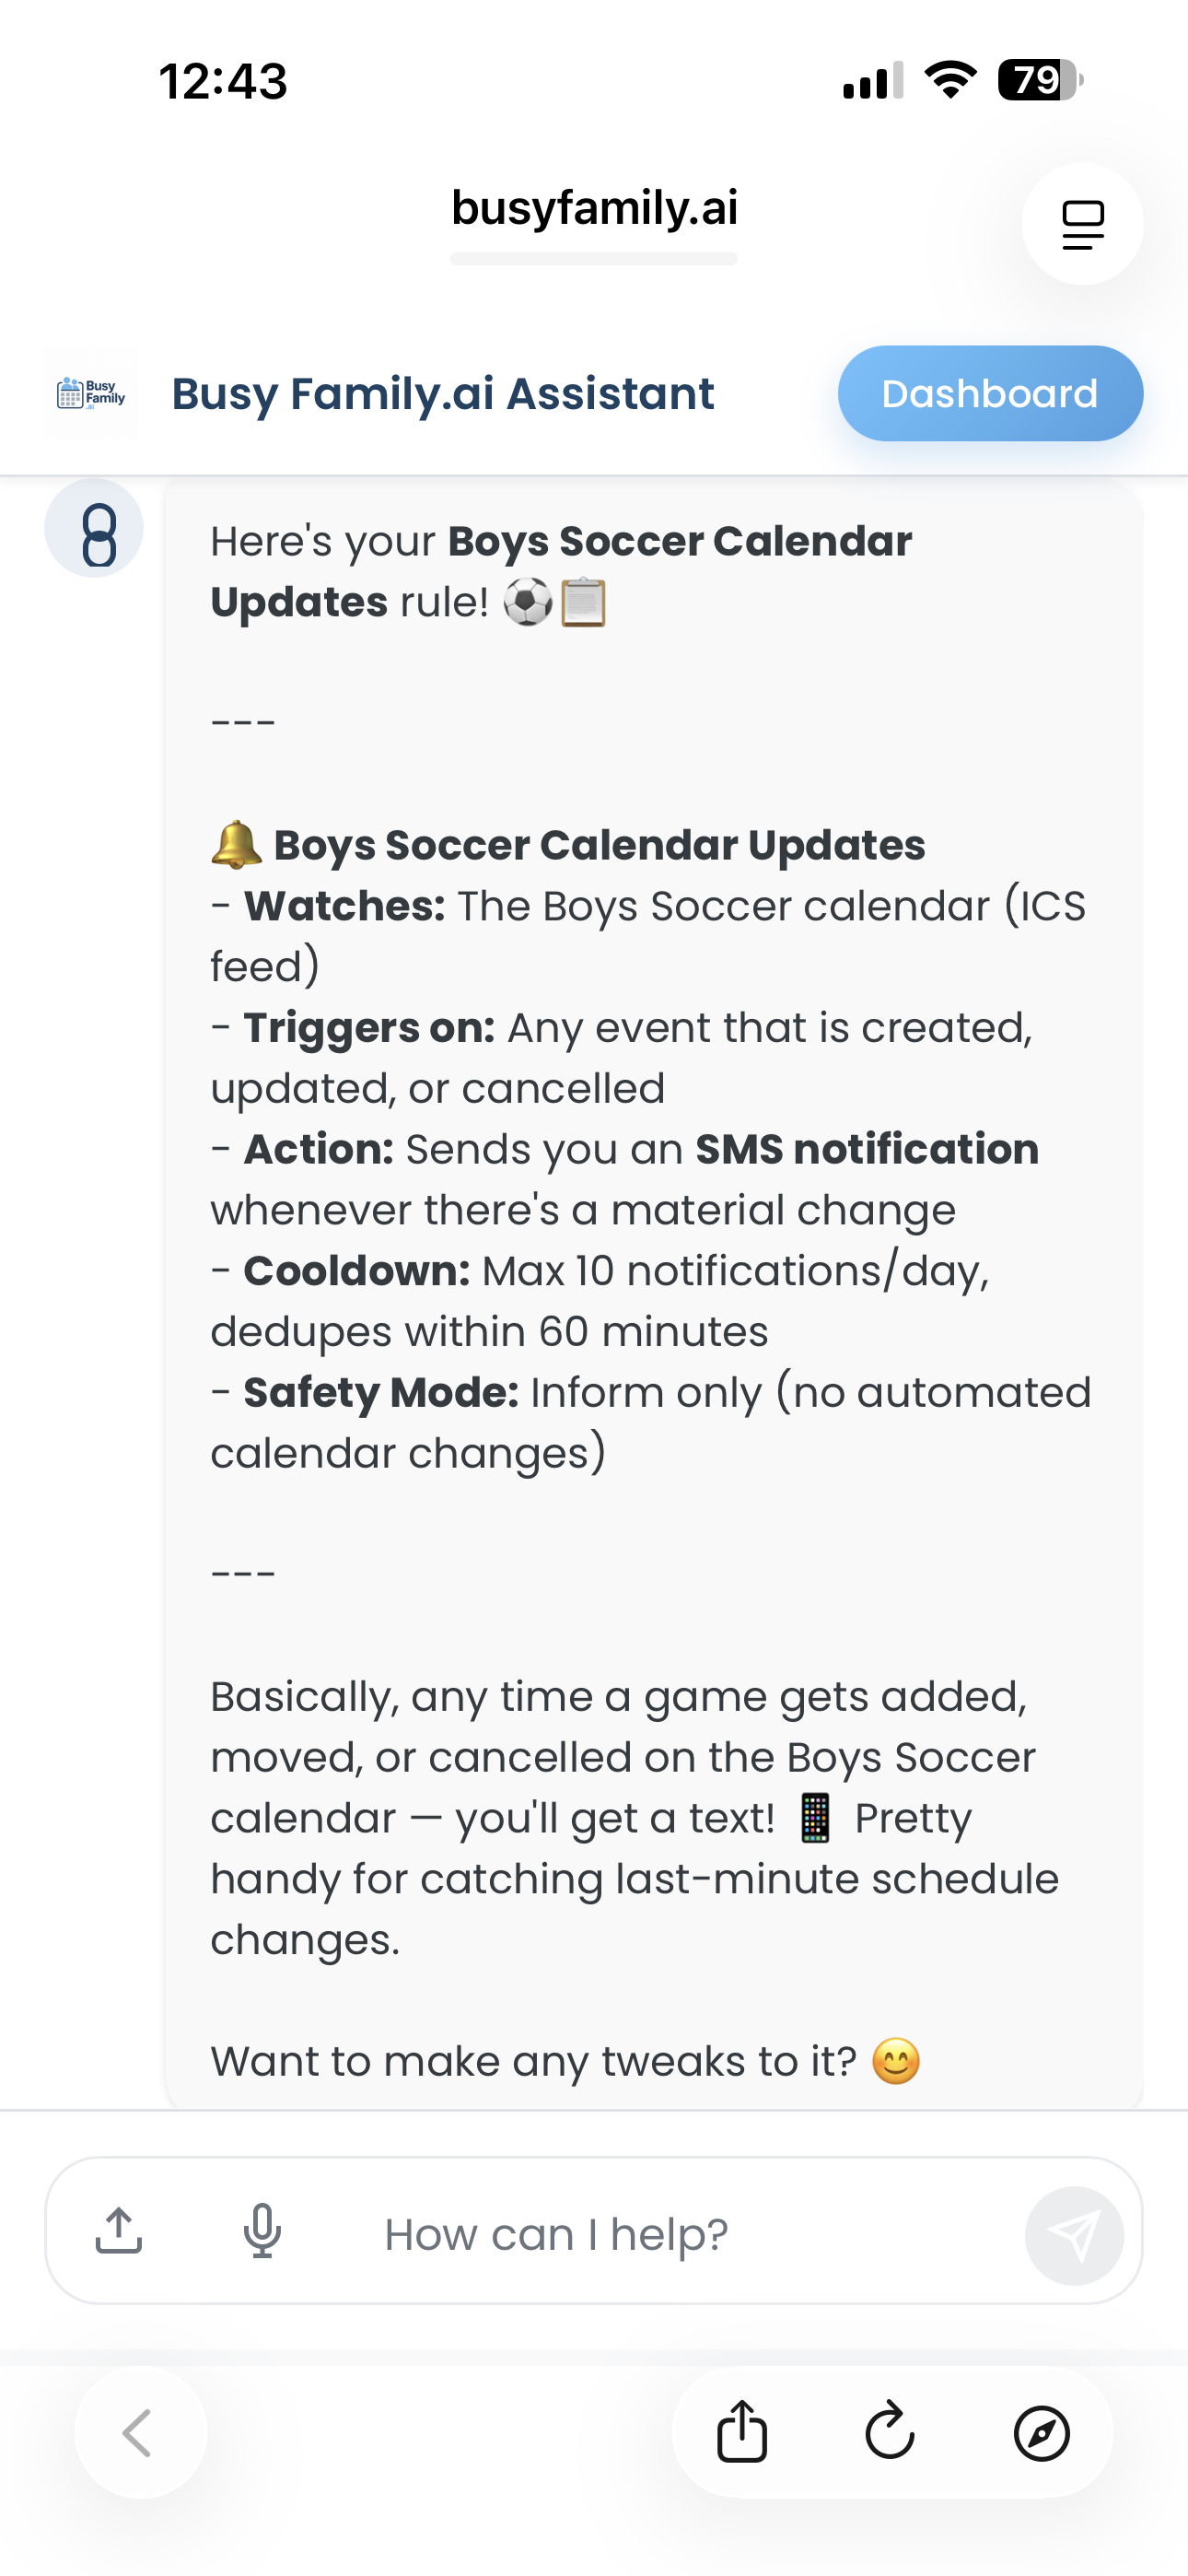The height and width of the screenshot is (2576, 1188).
Task: Focus the How can I help input field
Action: (x=556, y=2233)
